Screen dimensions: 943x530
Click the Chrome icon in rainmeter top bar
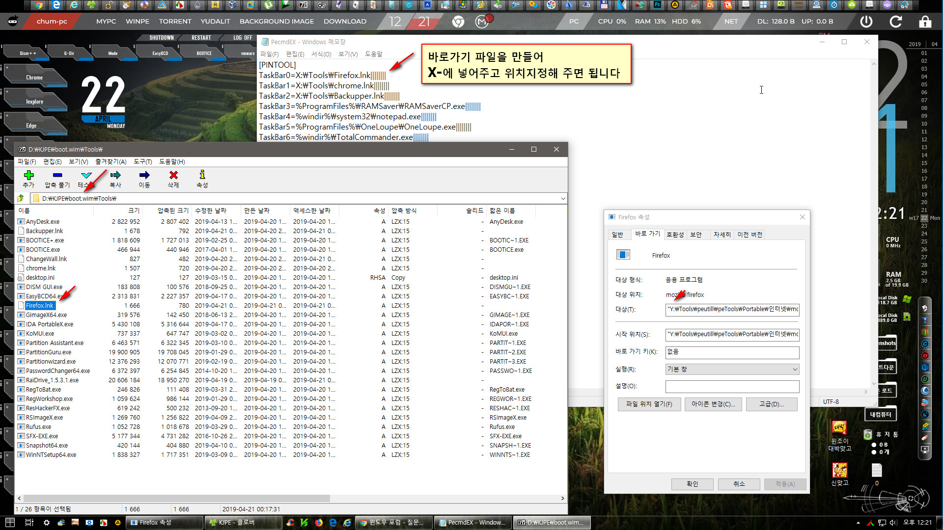pyautogui.click(x=458, y=22)
